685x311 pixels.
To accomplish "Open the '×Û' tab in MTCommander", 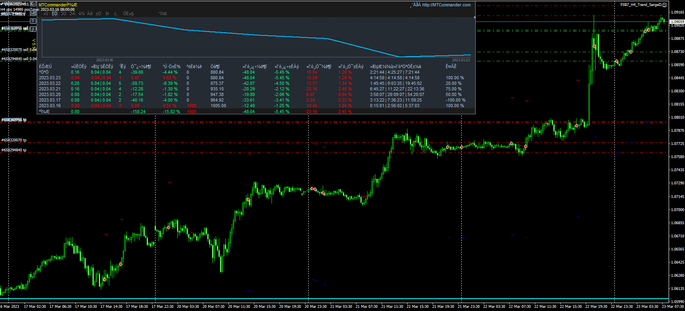I will coord(45,14).
